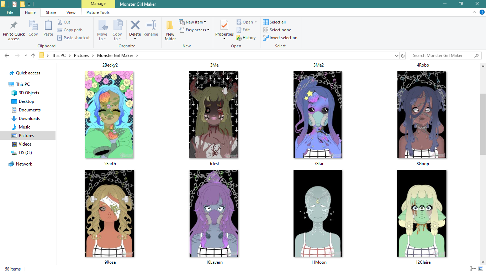486x273 pixels.
Task: Switch to the Share ribbon tab
Action: 51,12
